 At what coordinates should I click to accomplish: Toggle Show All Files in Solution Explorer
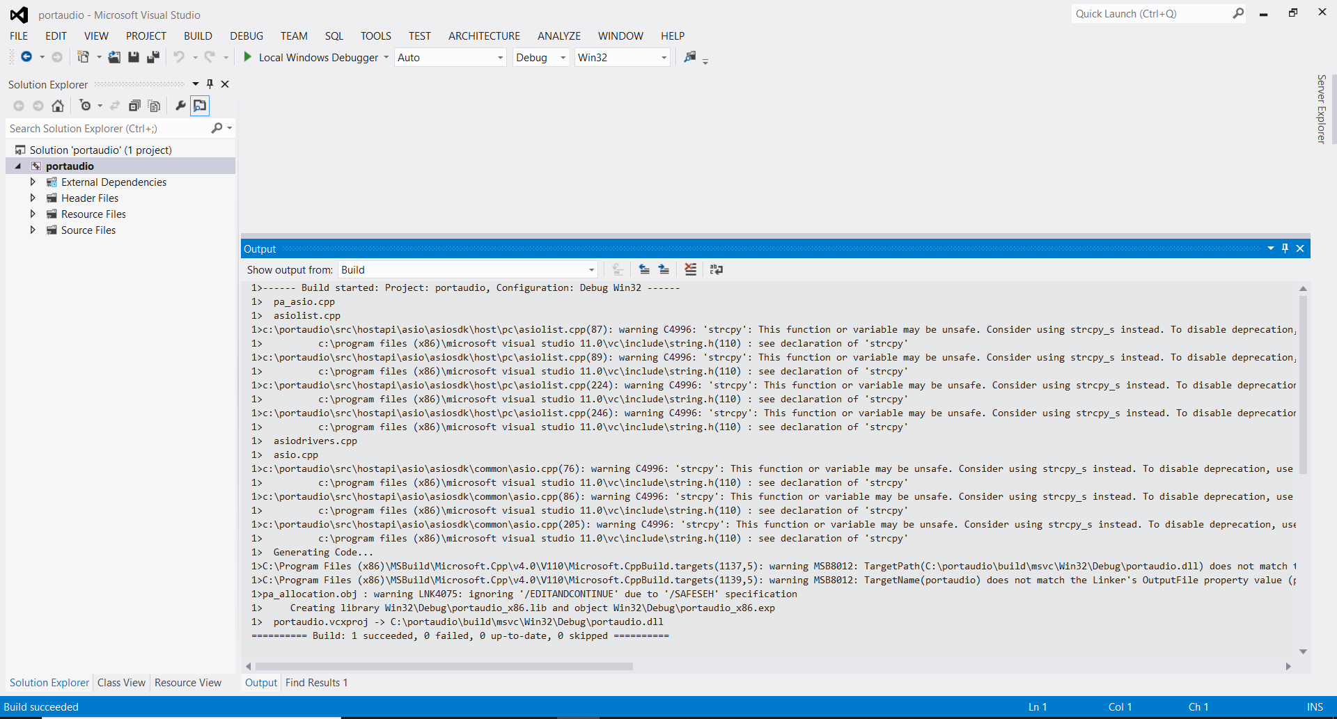point(155,106)
